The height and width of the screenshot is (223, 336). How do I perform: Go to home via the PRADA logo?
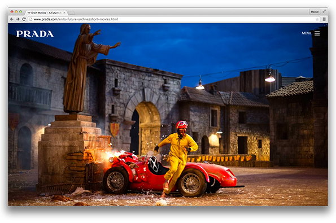tap(35, 34)
